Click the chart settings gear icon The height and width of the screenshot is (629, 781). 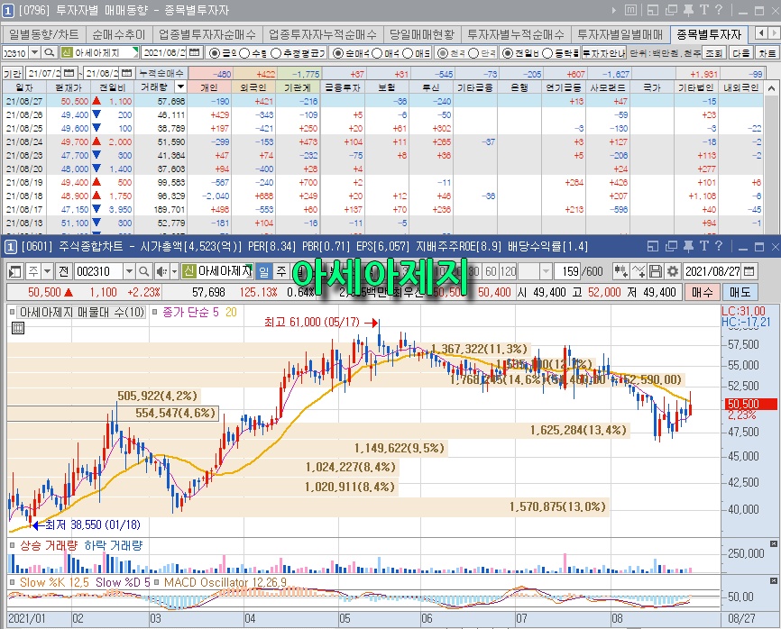673,272
